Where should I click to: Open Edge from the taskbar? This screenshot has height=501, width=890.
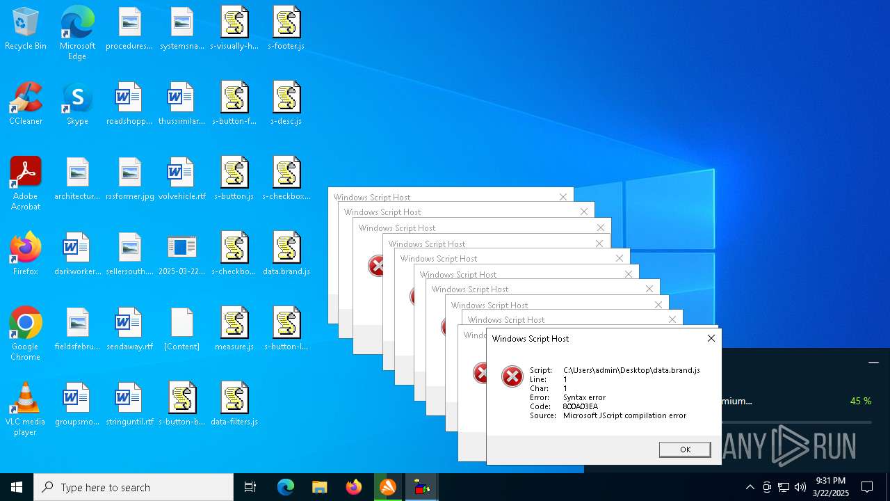[286, 487]
